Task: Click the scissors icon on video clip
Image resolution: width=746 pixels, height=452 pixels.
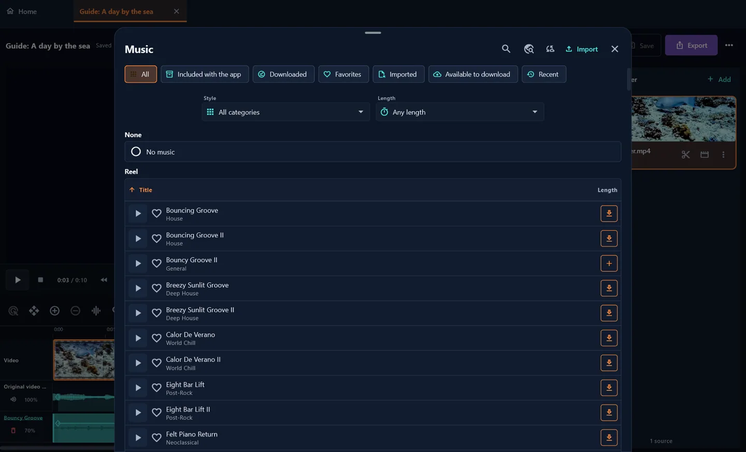Action: (685, 154)
